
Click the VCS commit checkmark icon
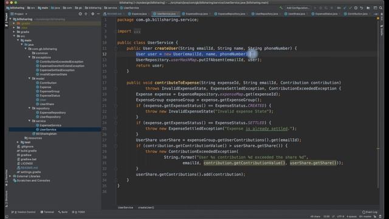[350, 8]
